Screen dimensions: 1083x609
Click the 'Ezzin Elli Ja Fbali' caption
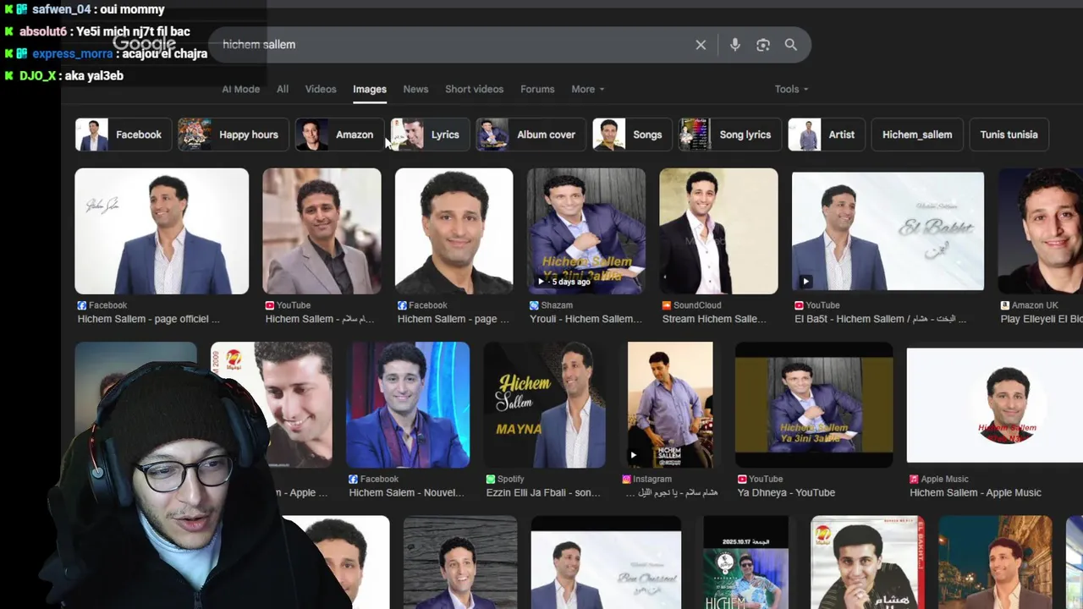(x=543, y=492)
